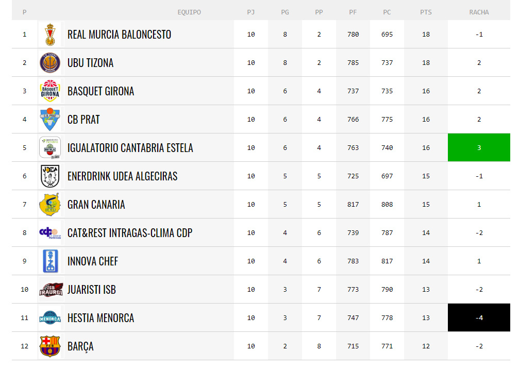Open the Gran Canaria yellow logo
This screenshot has width=519, height=368.
pyautogui.click(x=50, y=205)
